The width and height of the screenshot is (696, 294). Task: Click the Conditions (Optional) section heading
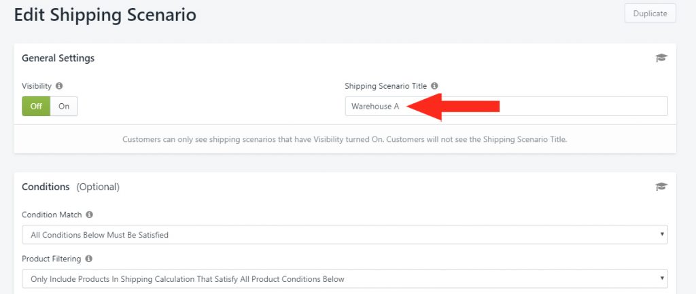coord(71,187)
